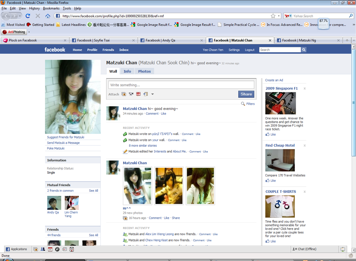Expand more attachment options arrow
The image size is (356, 261).
[153, 94]
